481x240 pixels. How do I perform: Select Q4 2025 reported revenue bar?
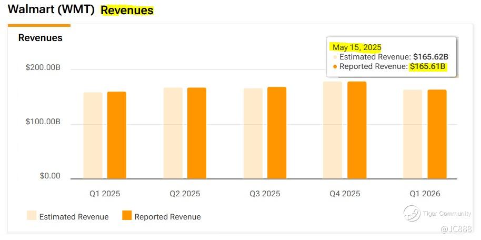[357, 130]
